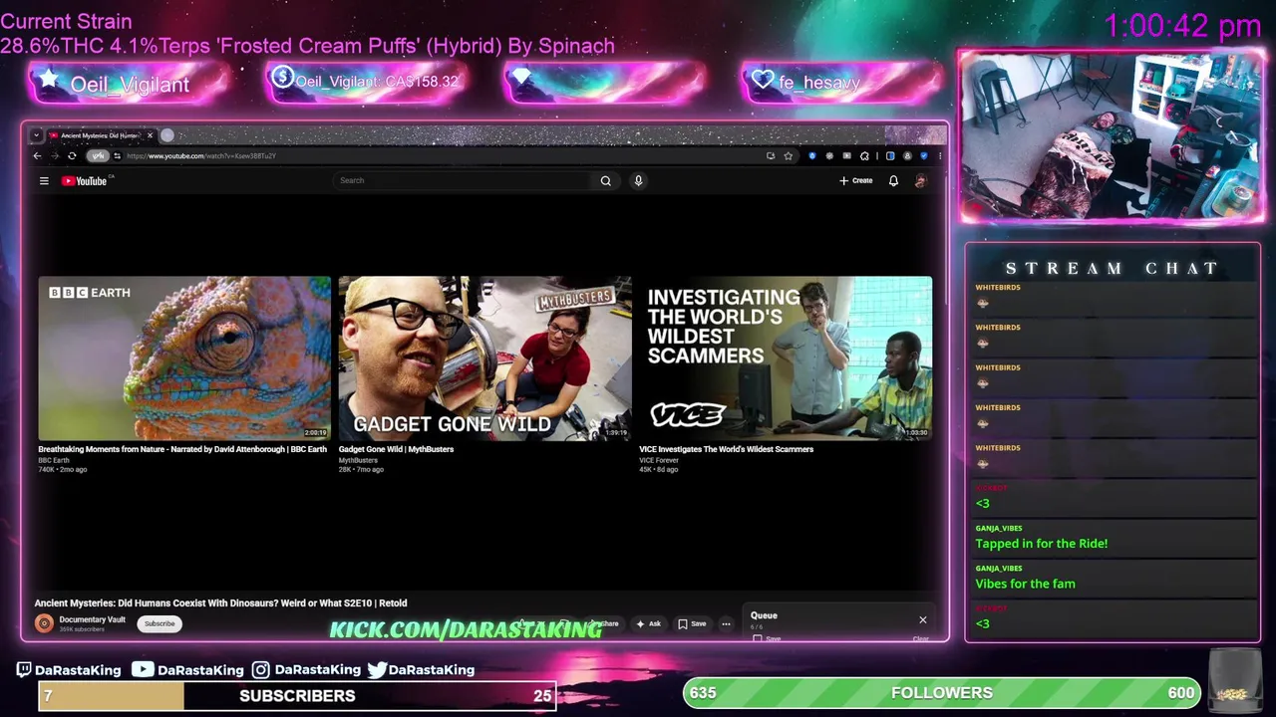Click the youtube.com address bar URL
Image resolution: width=1276 pixels, height=717 pixels.
coord(201,155)
